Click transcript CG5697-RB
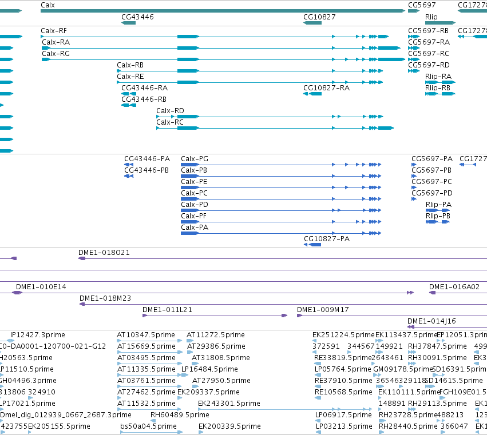487x435 pixels. (x=428, y=31)
